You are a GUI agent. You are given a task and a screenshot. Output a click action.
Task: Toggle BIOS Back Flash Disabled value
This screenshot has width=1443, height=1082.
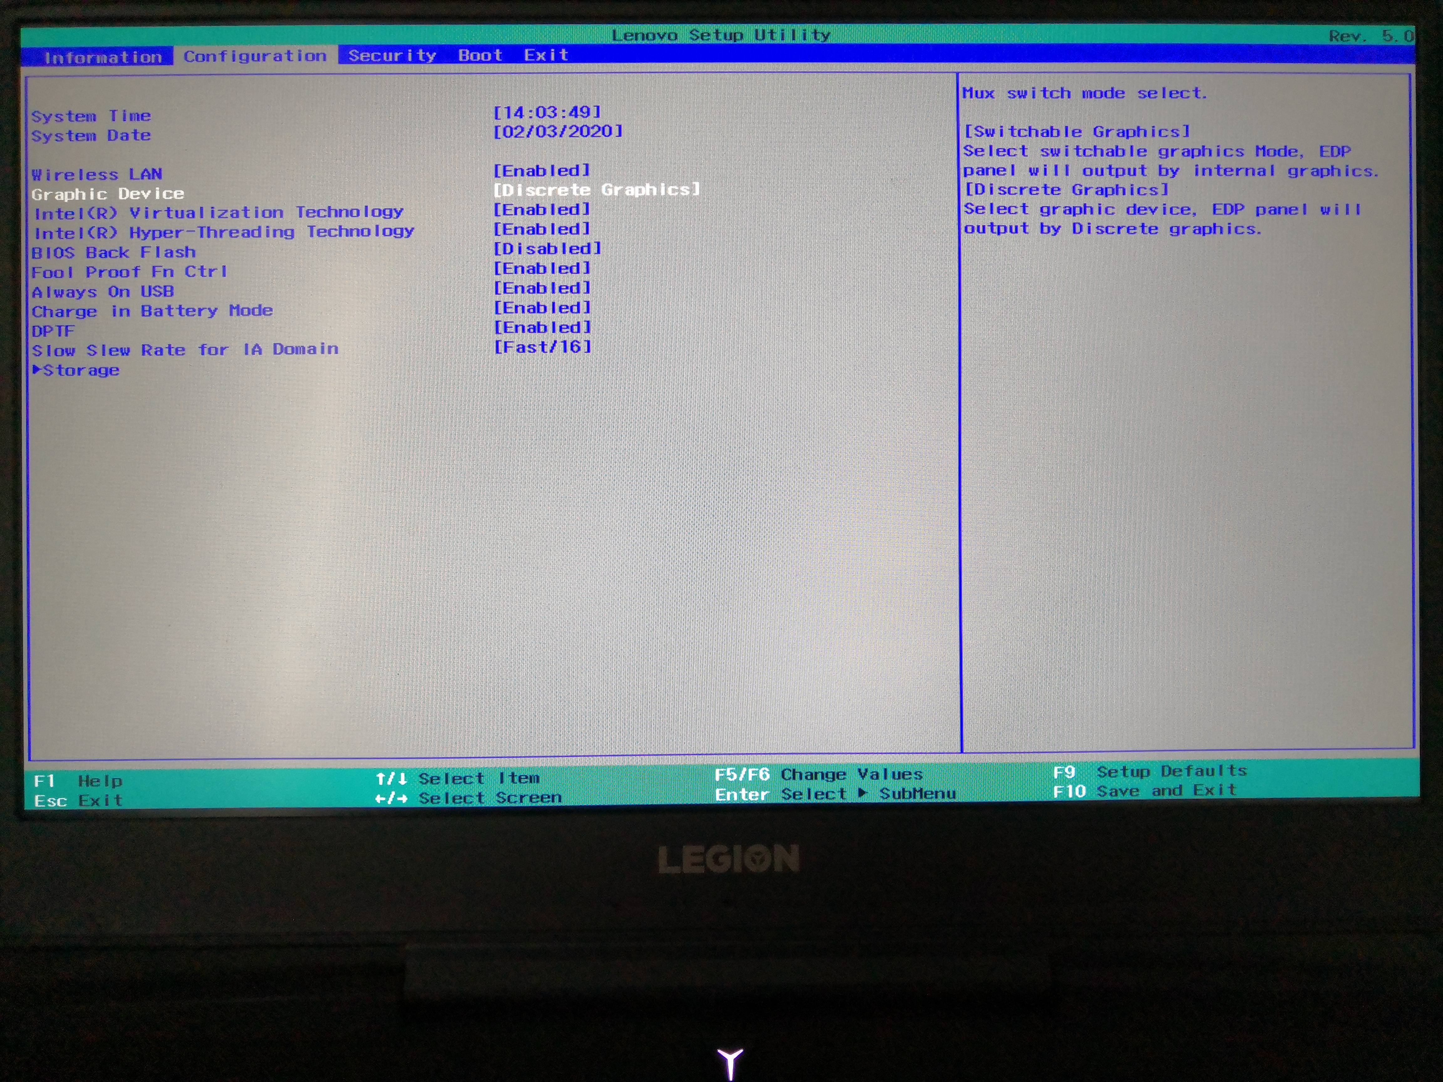tap(547, 249)
